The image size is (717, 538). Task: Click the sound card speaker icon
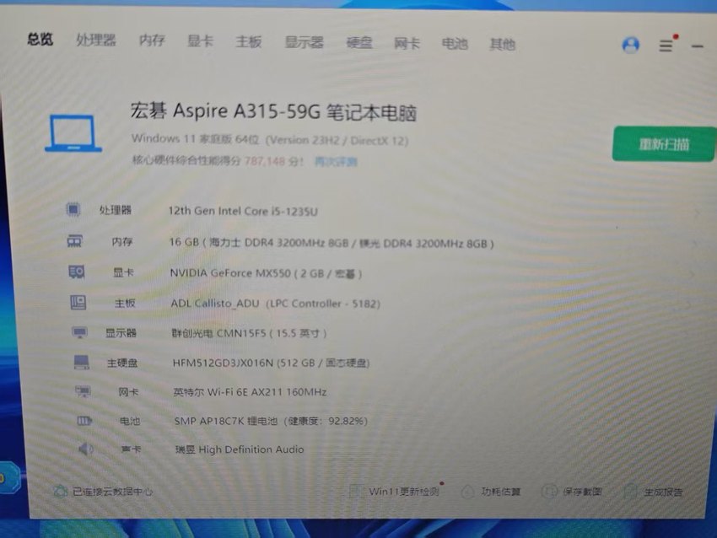click(85, 449)
